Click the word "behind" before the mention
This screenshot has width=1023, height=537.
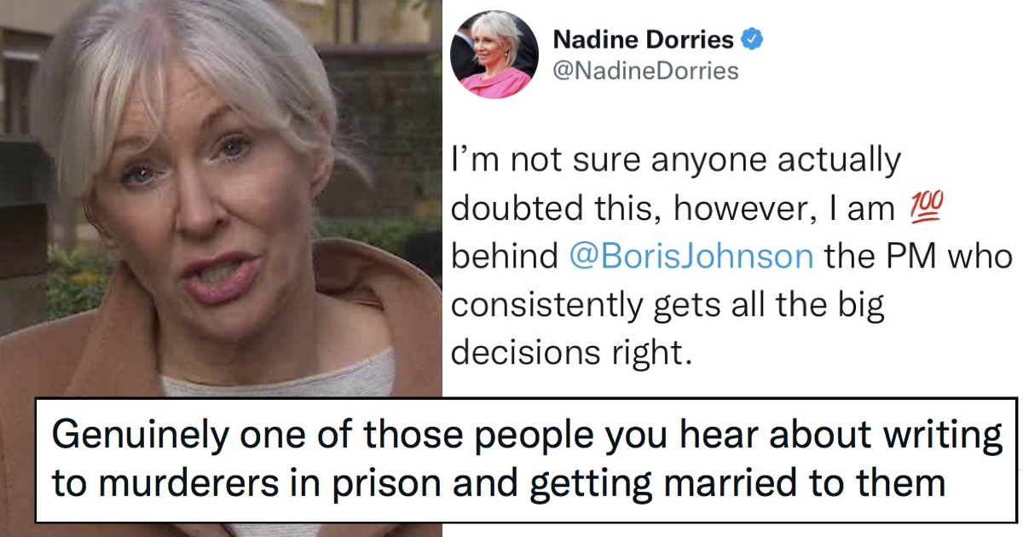[503, 257]
